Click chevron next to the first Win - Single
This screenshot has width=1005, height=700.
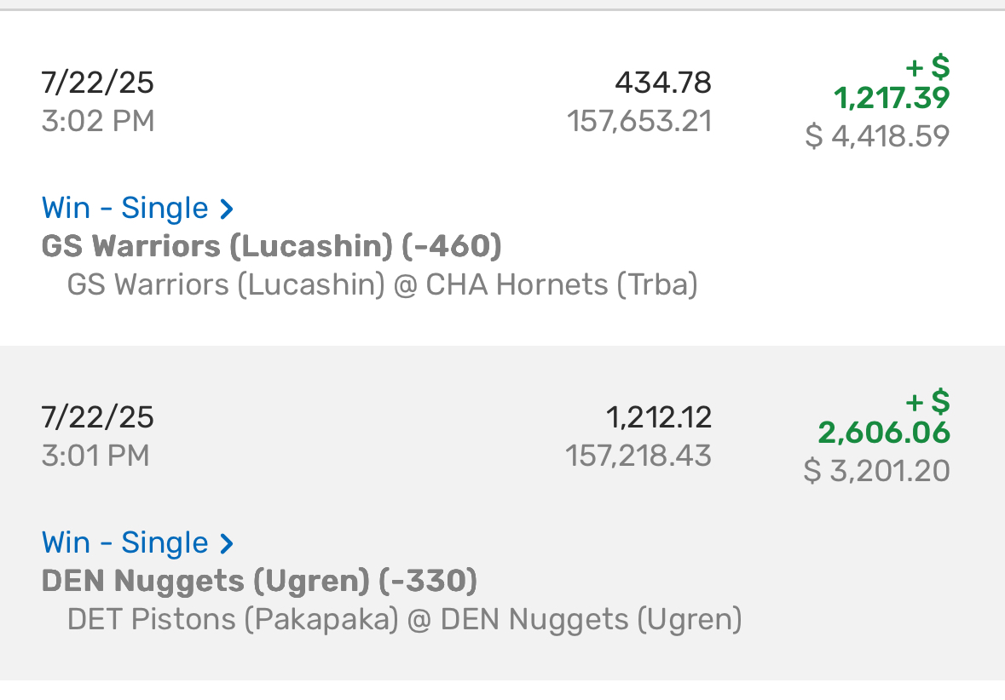[x=226, y=209]
